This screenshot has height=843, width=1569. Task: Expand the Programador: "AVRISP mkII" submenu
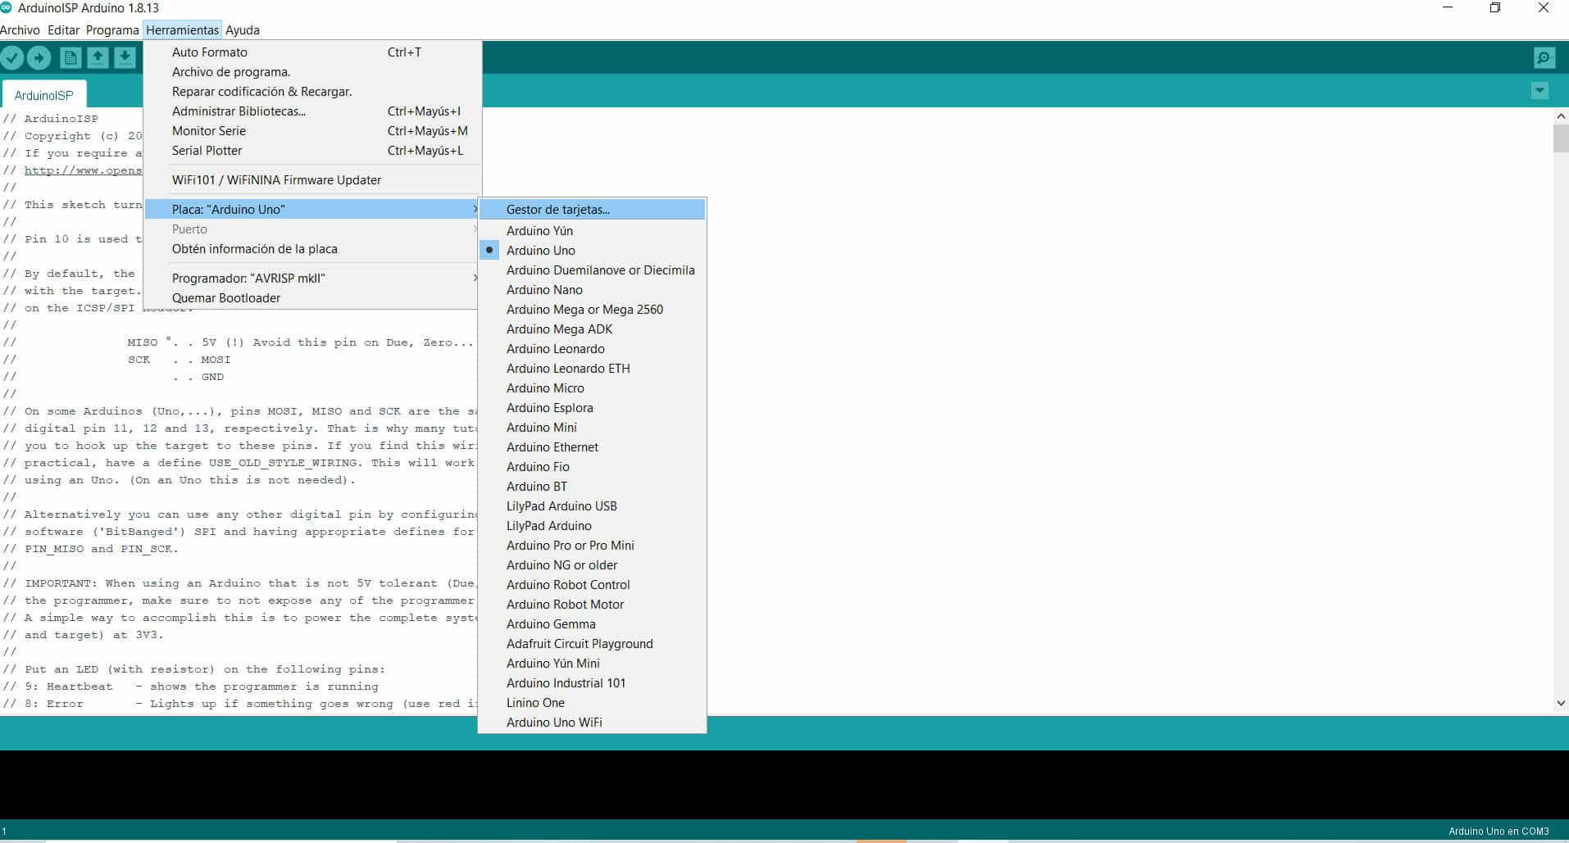(312, 279)
